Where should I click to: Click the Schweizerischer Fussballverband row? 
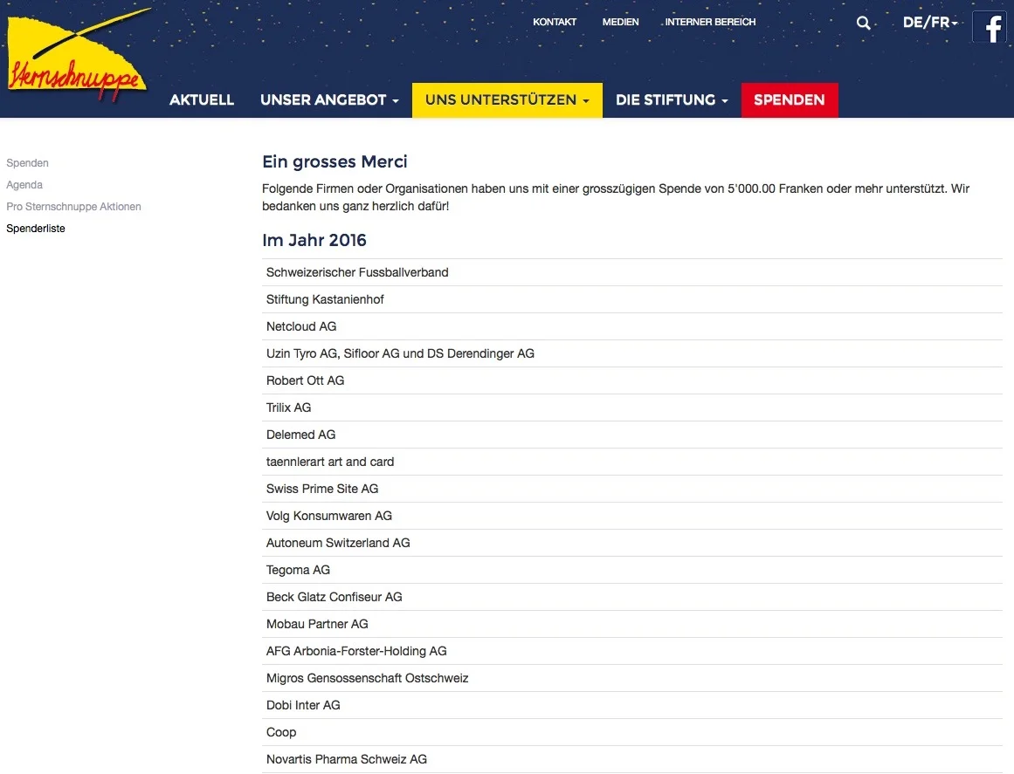click(631, 272)
